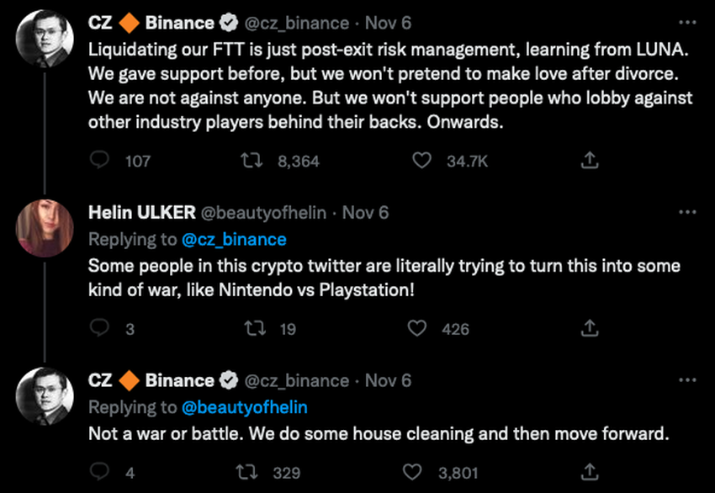715x493 pixels.
Task: Share CZ's house cleaning tweet
Action: tap(590, 472)
